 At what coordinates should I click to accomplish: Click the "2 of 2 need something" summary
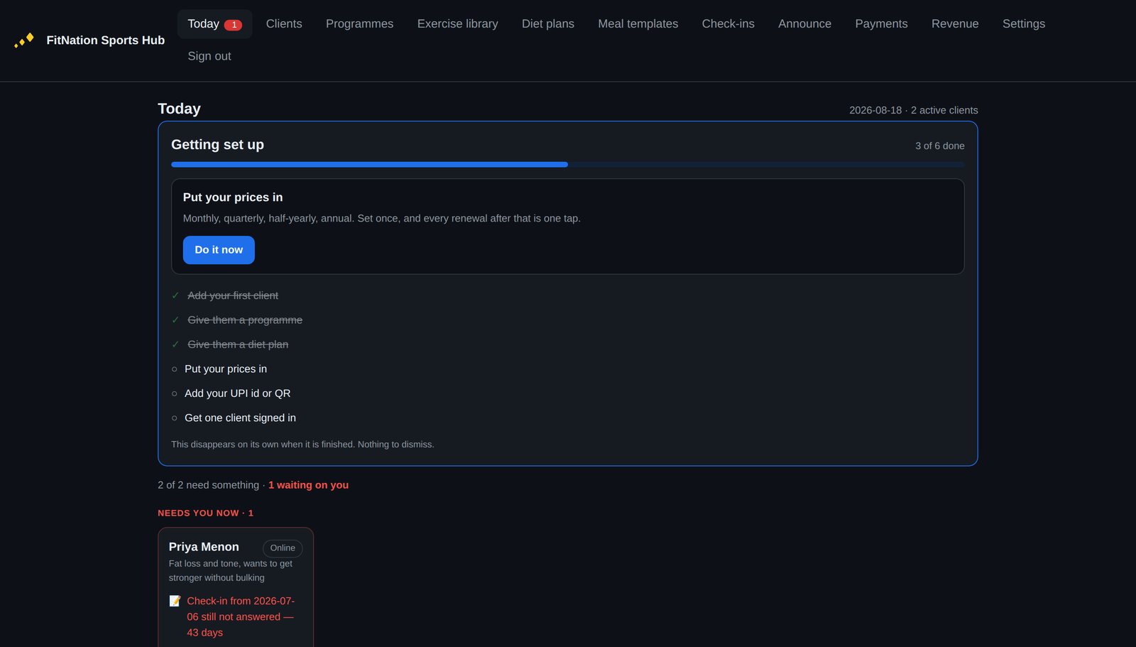209,485
